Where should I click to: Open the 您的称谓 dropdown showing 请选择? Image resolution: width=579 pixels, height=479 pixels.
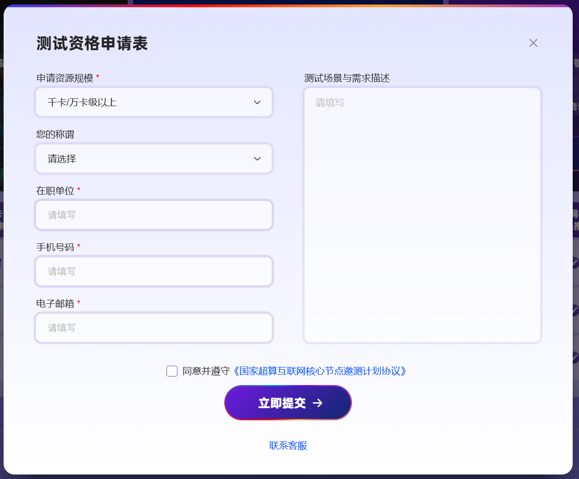point(154,158)
